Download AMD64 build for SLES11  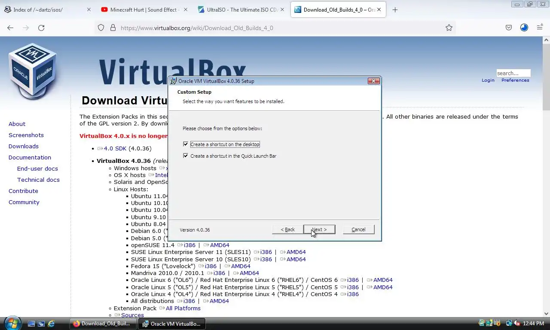pos(296,252)
